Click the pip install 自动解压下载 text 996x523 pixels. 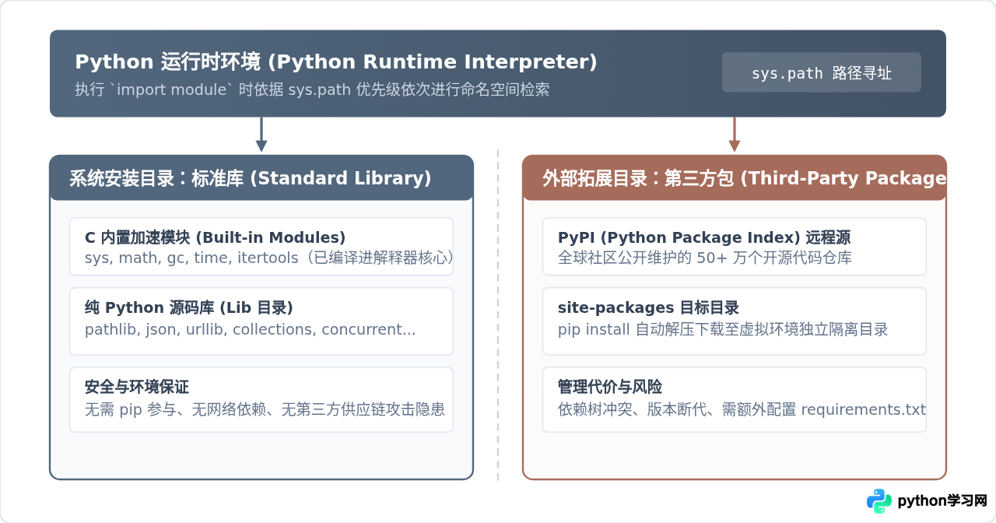723,329
